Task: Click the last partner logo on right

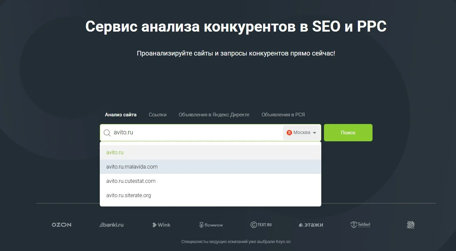Action: (411, 225)
